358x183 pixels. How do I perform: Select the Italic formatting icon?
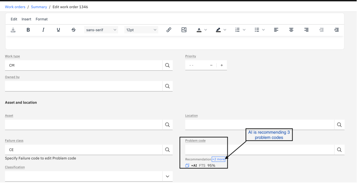(x=43, y=30)
